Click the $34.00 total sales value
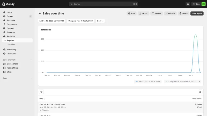Screen dimensions: 207x116 click(x=198, y=104)
